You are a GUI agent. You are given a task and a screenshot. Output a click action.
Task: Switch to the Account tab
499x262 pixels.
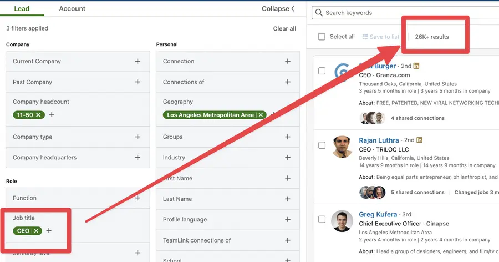click(72, 9)
